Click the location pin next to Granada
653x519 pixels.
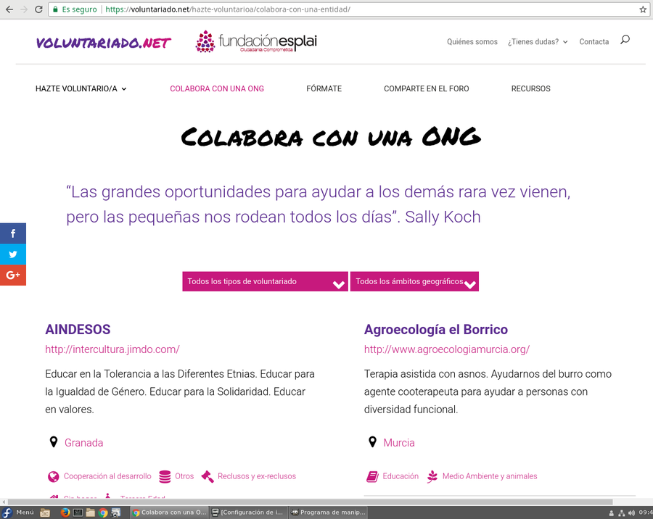(53, 442)
